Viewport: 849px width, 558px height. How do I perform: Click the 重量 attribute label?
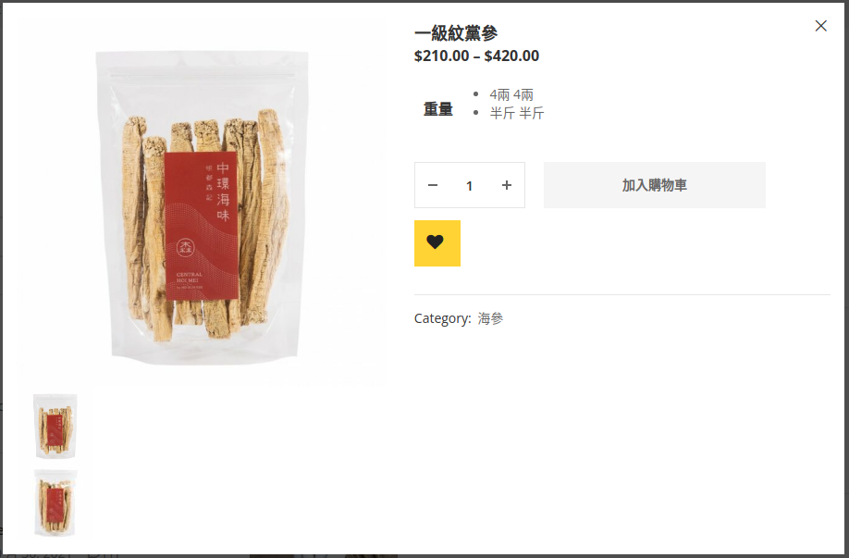point(437,109)
